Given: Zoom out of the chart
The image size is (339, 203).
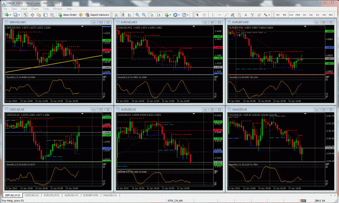Looking at the screenshot, I should [144, 15].
